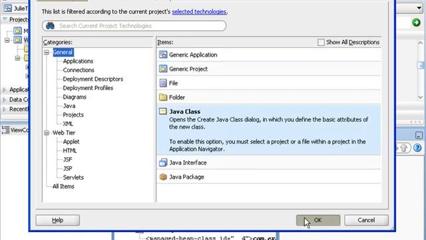The image size is (426, 240).
Task: Select Web Tier category
Action: point(64,133)
